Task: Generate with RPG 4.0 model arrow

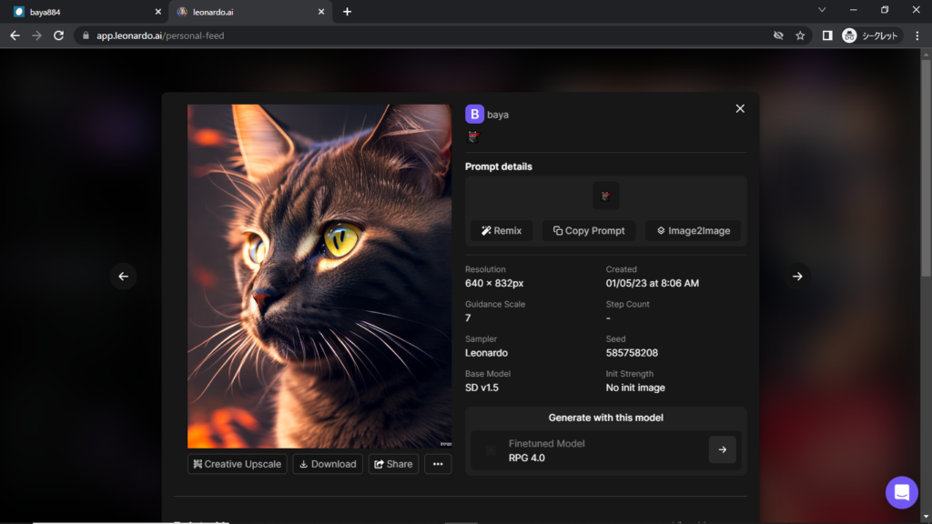Action: coord(722,449)
